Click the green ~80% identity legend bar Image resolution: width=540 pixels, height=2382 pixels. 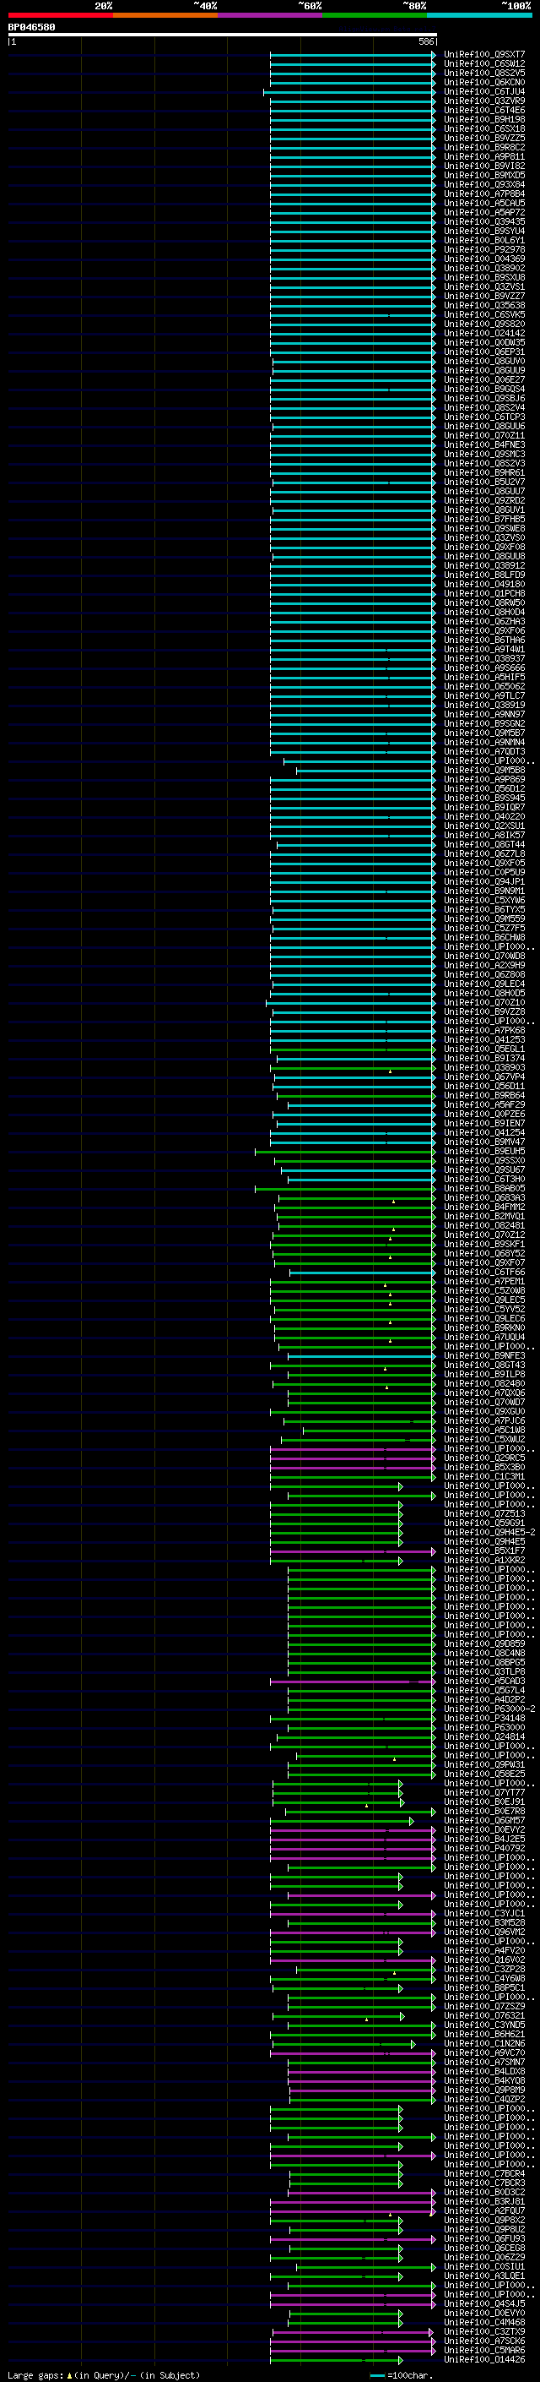375,16
